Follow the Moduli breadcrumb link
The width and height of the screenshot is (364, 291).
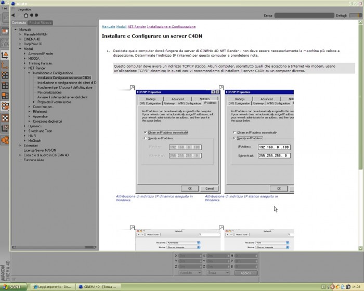click(121, 27)
